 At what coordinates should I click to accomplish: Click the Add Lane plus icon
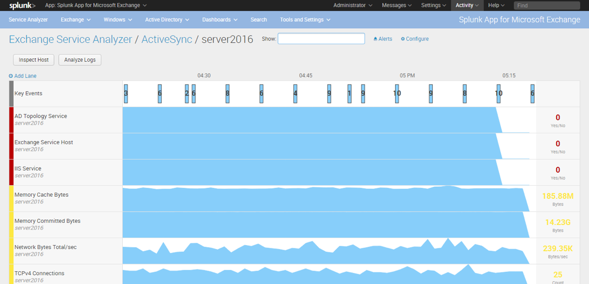(11, 76)
